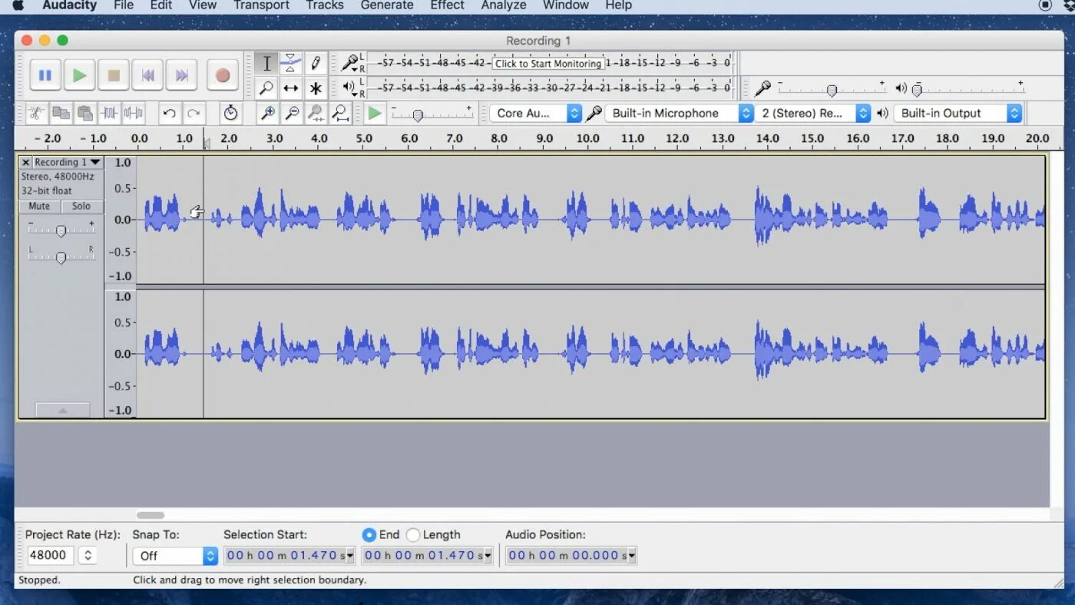Click the recording meter microphone icon
The width and height of the screenshot is (1075, 605).
pyautogui.click(x=350, y=62)
